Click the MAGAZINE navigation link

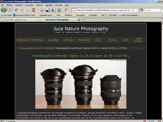(x=84, y=40)
